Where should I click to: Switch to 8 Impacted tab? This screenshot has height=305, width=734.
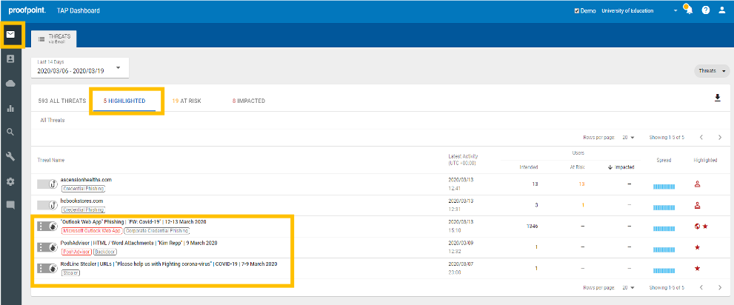coord(249,101)
